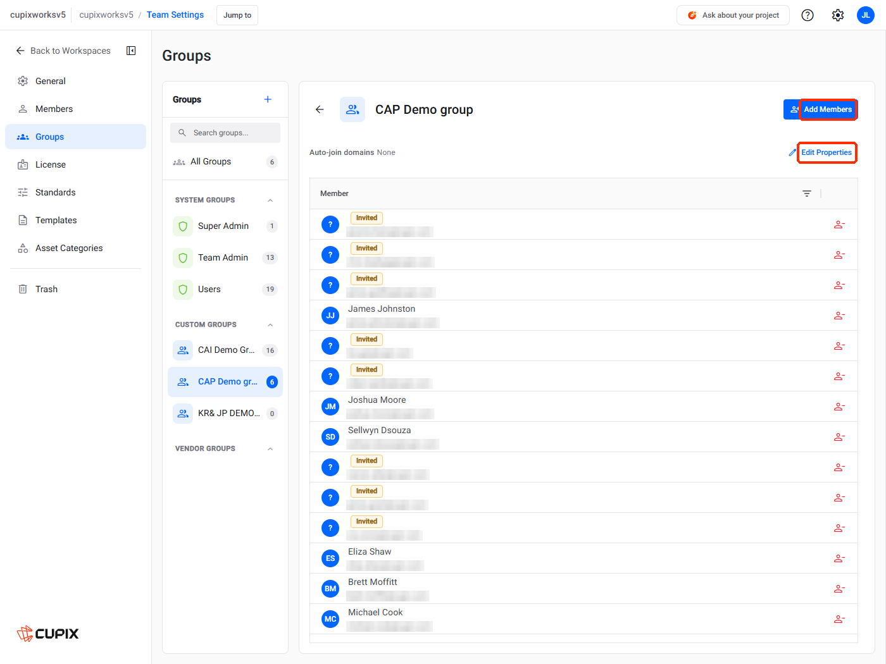Image resolution: width=886 pixels, height=664 pixels.
Task: Remove James Johnston from the group
Action: (839, 316)
